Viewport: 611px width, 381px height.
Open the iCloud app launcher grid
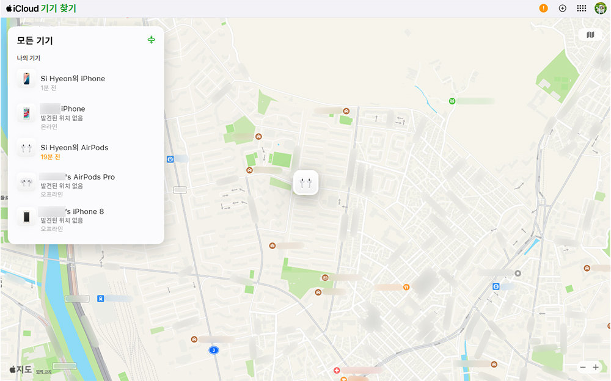(x=582, y=9)
